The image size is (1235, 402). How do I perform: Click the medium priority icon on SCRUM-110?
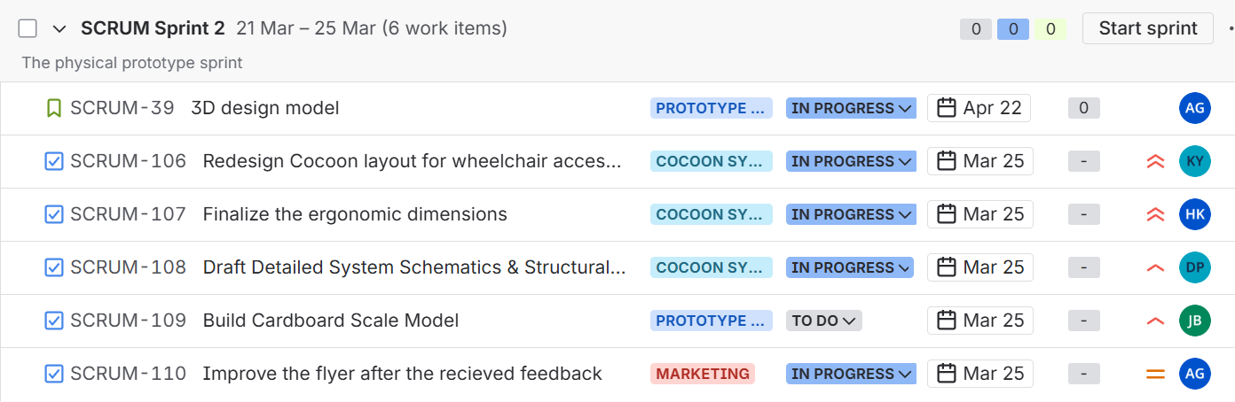(x=1155, y=375)
